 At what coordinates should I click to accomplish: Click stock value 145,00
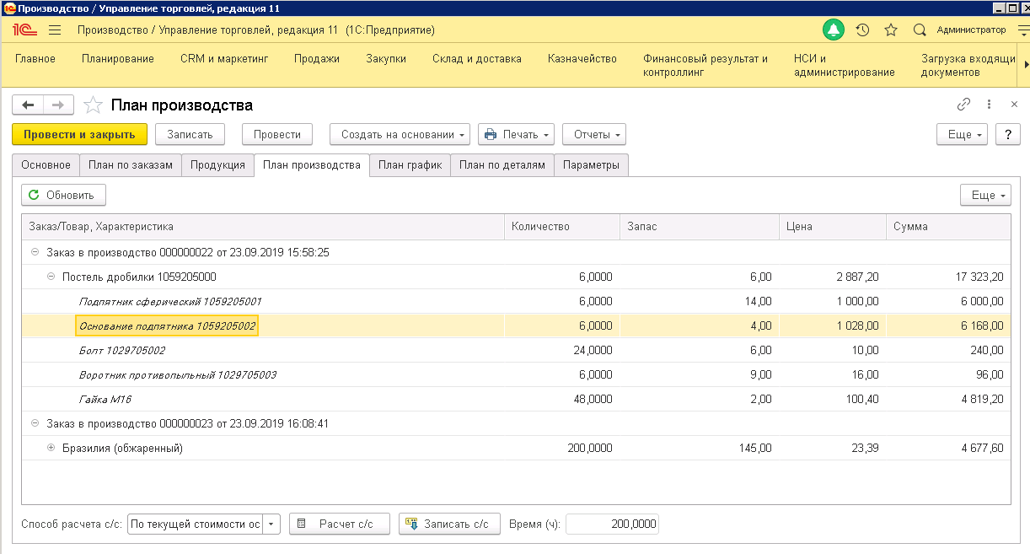tap(754, 448)
